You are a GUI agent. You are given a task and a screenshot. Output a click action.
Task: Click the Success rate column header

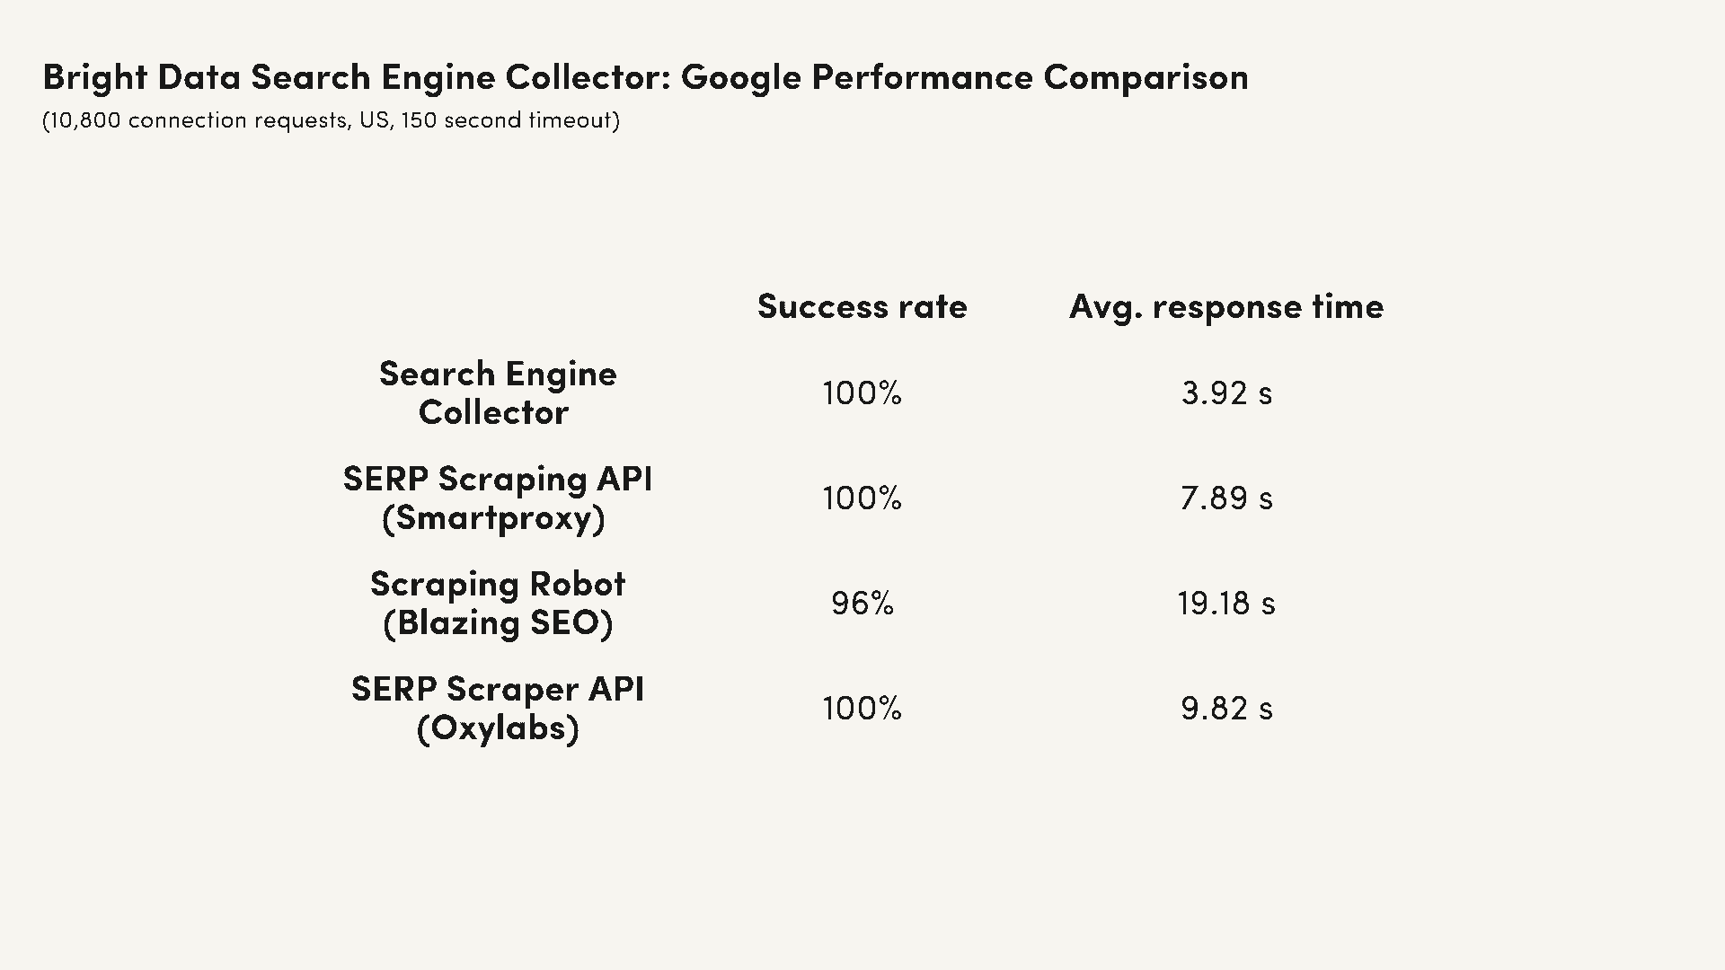point(862,307)
